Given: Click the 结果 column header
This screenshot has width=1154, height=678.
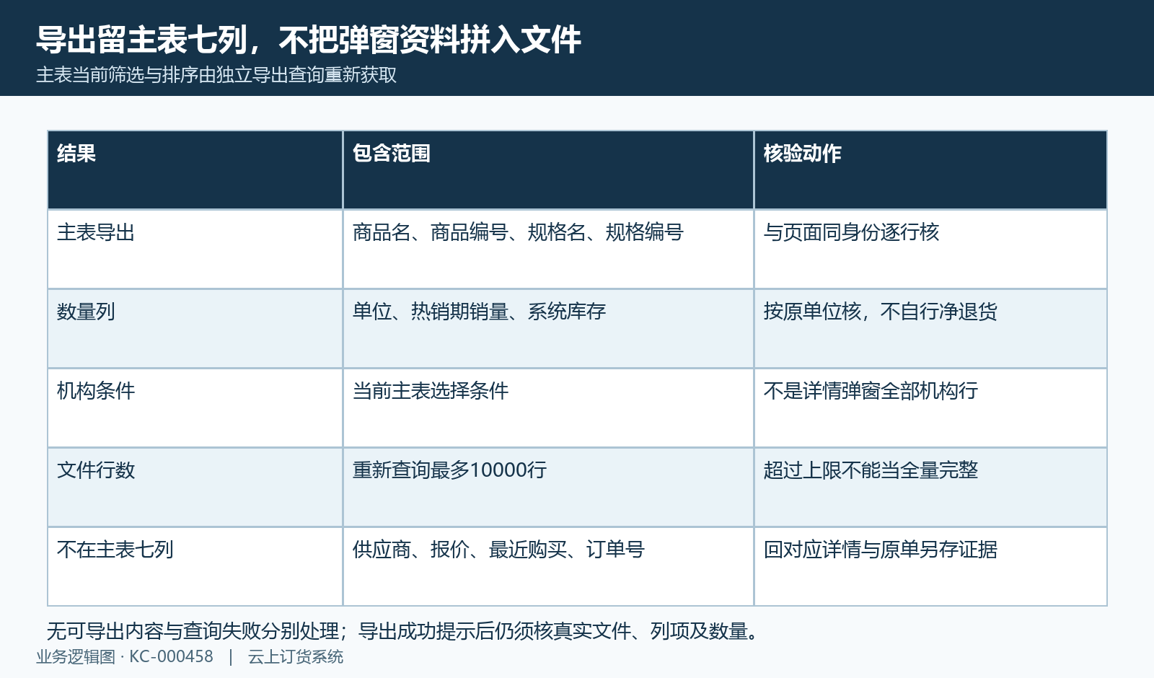Looking at the screenshot, I should point(195,170).
